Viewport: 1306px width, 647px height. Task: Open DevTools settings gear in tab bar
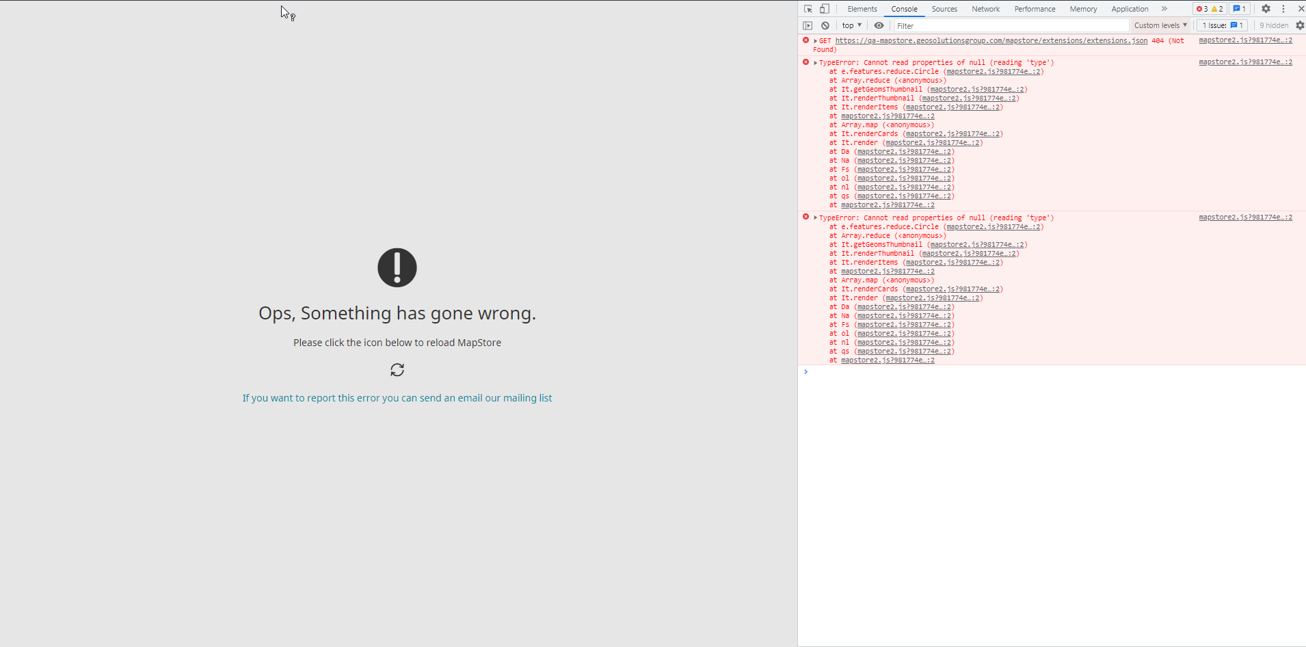pyautogui.click(x=1266, y=9)
